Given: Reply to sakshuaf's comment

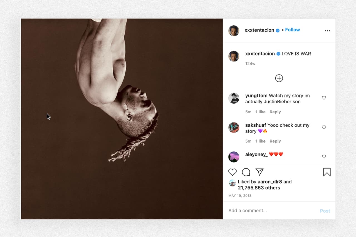Looking at the screenshot, I should (275, 141).
